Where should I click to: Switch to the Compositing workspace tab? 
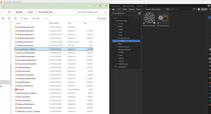click(x=115, y=6)
